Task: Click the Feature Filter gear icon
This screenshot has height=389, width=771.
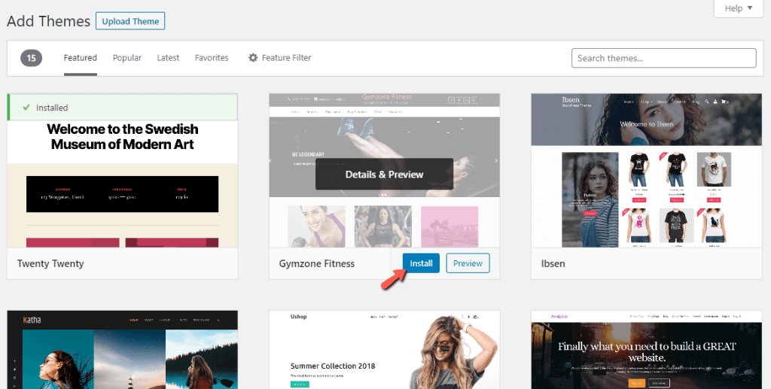Action: (253, 58)
